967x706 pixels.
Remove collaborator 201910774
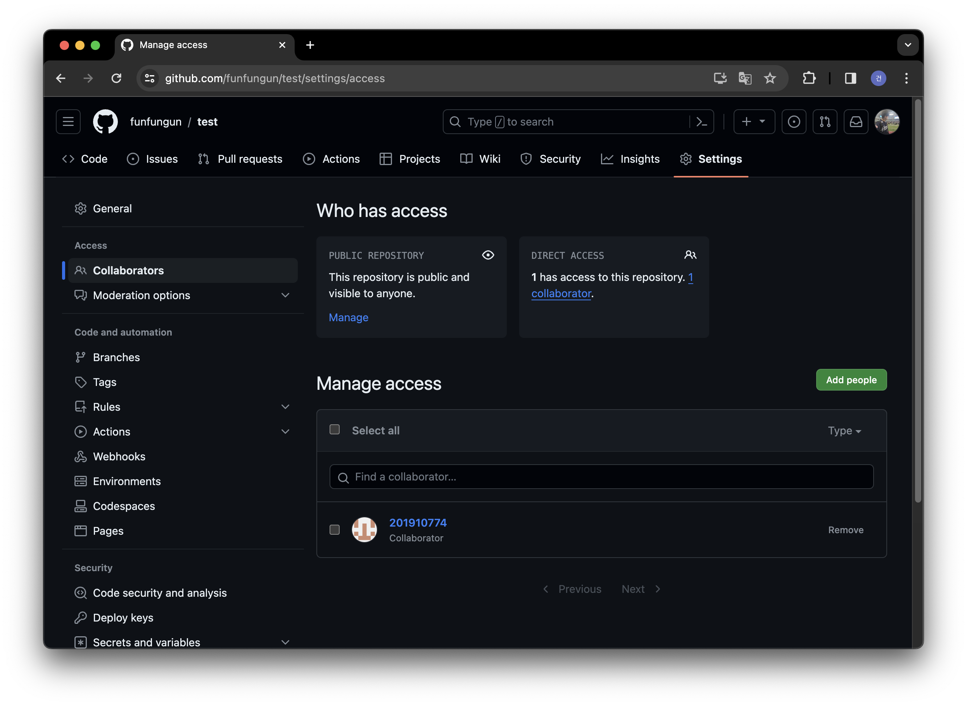pos(845,530)
